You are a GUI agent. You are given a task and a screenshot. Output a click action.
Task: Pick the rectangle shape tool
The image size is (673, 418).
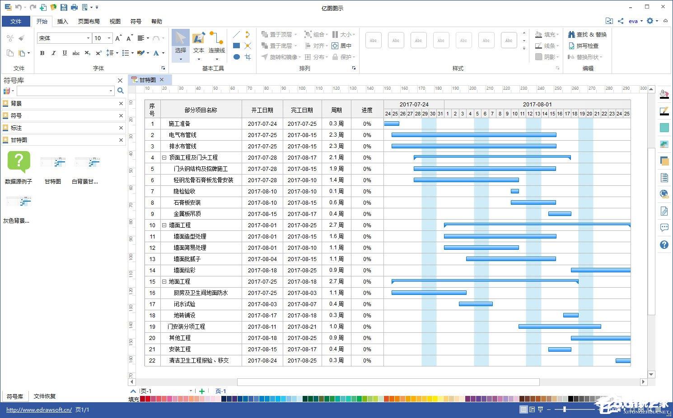(236, 46)
